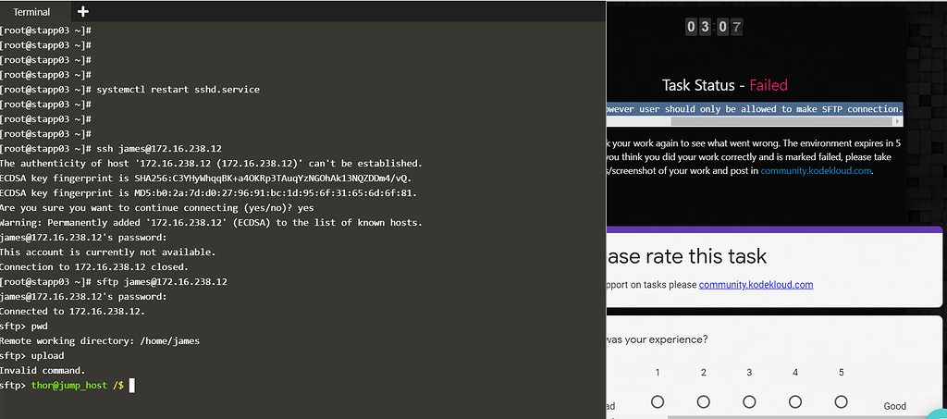Click the 'Failed' task status text
This screenshot has height=419, width=947.
(x=769, y=85)
